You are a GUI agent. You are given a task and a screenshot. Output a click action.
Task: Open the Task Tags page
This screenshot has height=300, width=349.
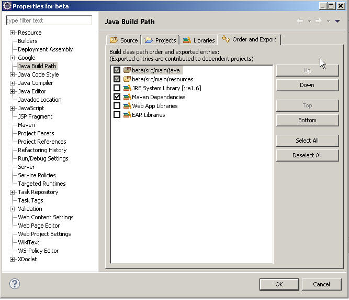tap(31, 200)
